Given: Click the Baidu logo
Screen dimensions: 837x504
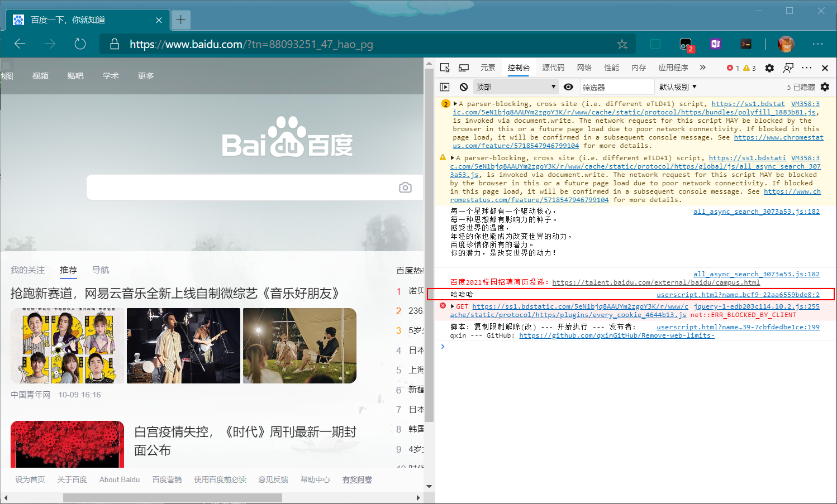Looking at the screenshot, I should (287, 137).
